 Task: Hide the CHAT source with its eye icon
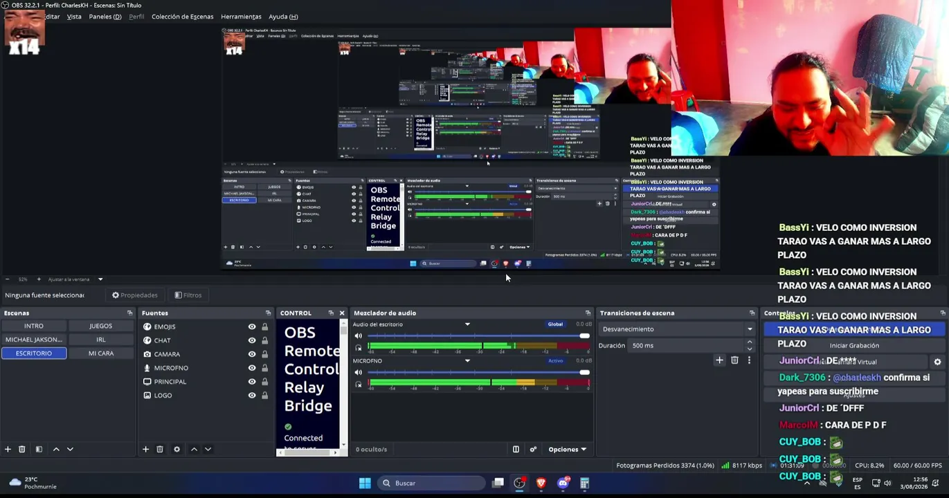coord(252,340)
